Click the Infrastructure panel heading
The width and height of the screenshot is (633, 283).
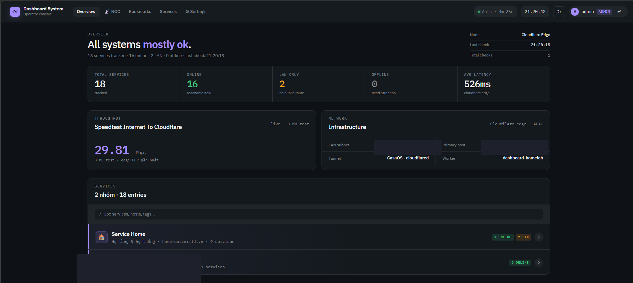tap(347, 127)
